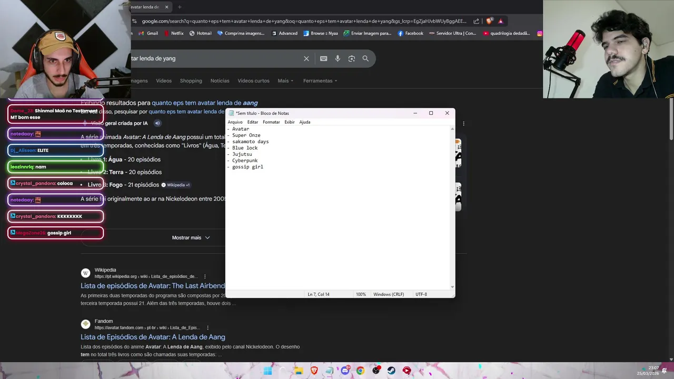The image size is (674, 379).
Task: Open a new browser tab with plus
Action: 180,7
